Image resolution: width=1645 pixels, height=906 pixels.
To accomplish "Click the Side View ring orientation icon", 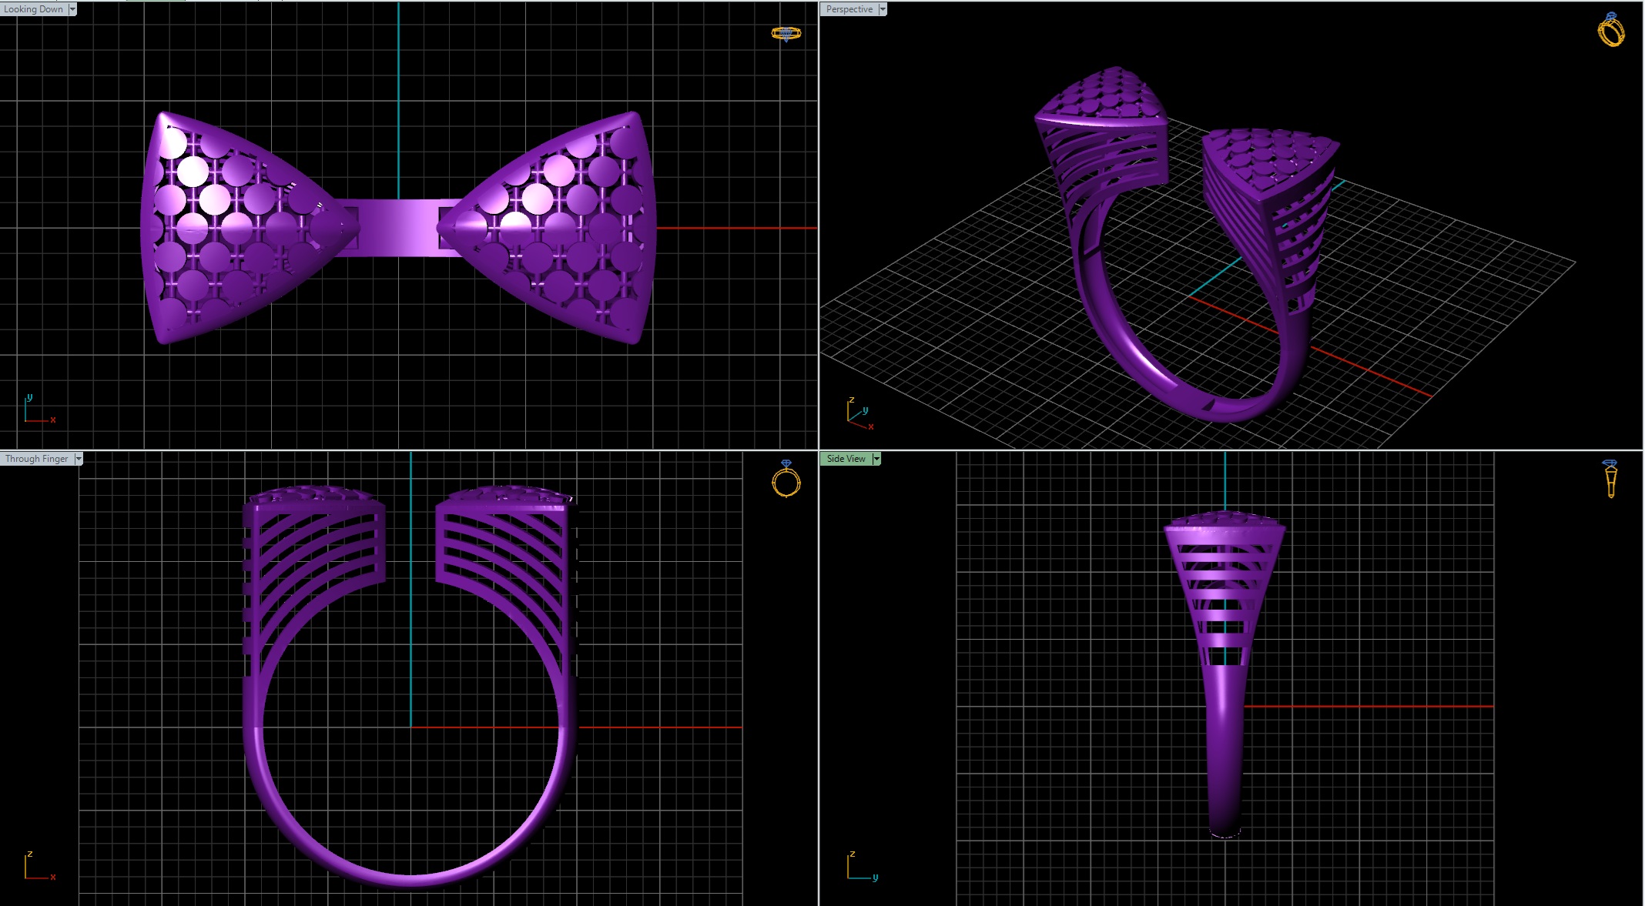I will click(1610, 479).
